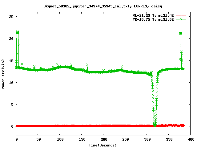Viewport: 197px width, 148px height.
Task: Click the Time(Seconds) x-axis label
Action: tap(103, 145)
